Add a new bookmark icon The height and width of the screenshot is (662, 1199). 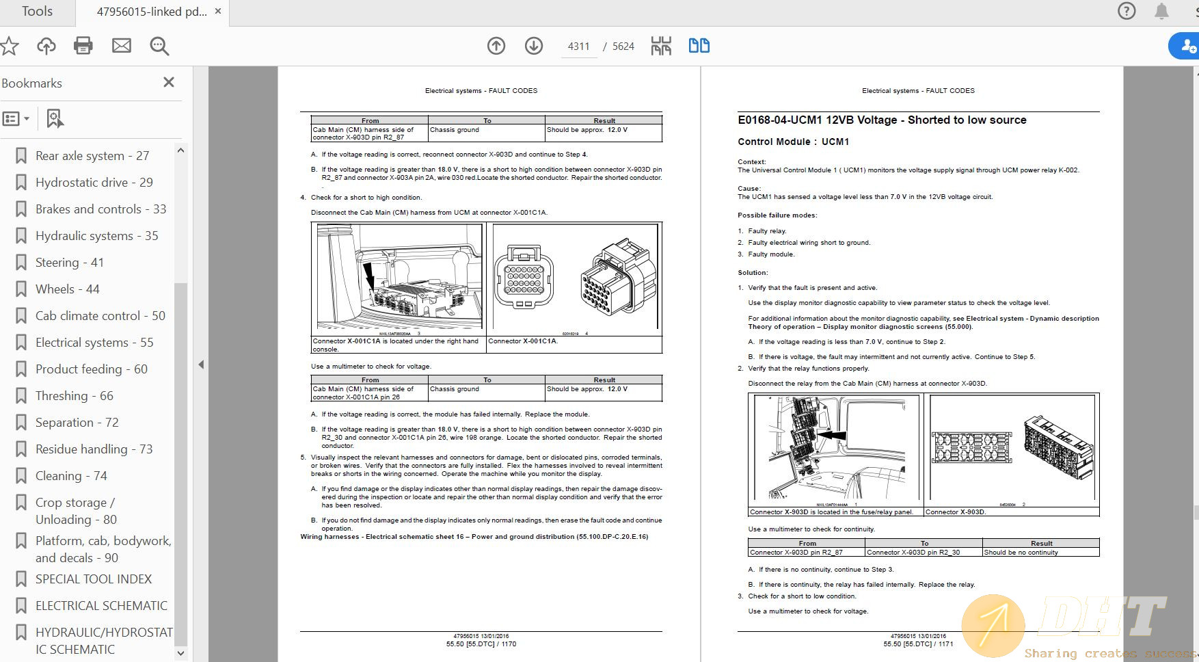(x=55, y=119)
